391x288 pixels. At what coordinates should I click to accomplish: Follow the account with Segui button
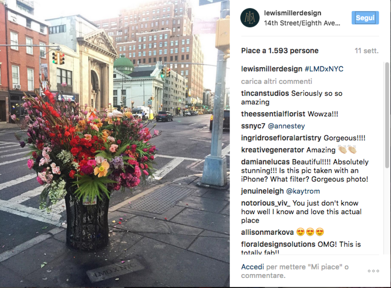point(365,18)
